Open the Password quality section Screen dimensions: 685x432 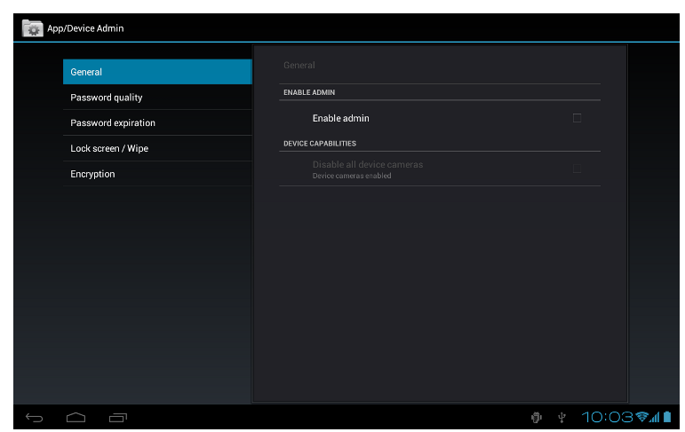[157, 98]
